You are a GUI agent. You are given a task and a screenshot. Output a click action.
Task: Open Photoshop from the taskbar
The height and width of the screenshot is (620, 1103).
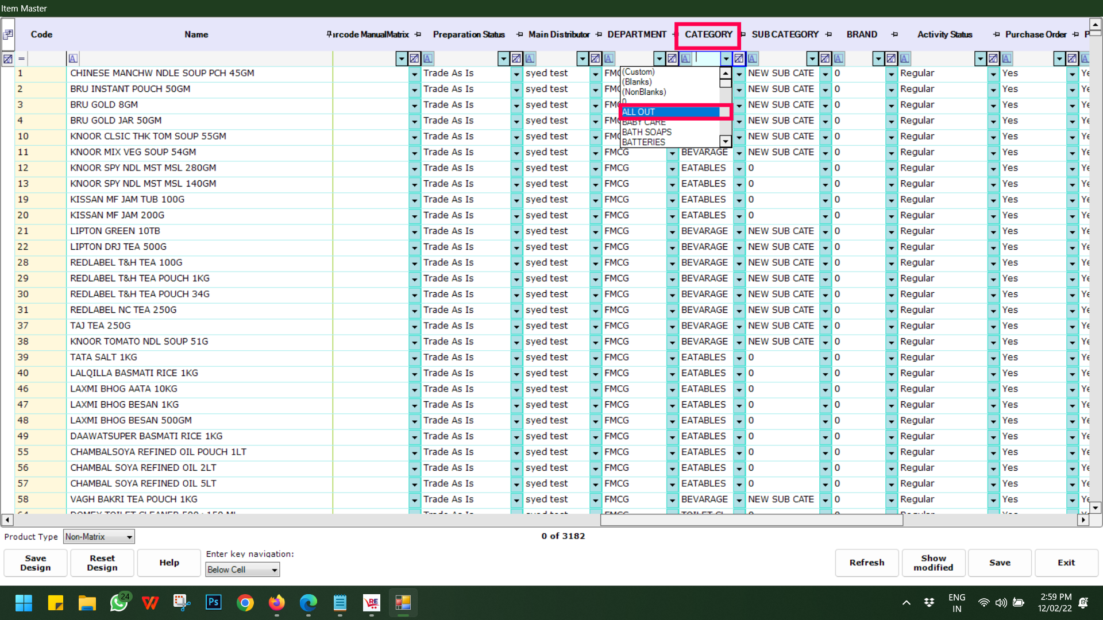coord(213,603)
